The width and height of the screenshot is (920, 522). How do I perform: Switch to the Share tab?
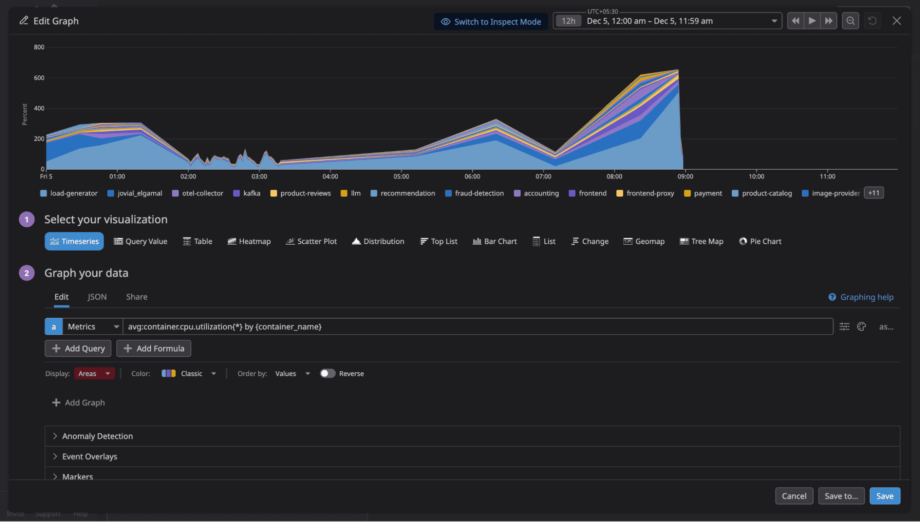point(136,297)
